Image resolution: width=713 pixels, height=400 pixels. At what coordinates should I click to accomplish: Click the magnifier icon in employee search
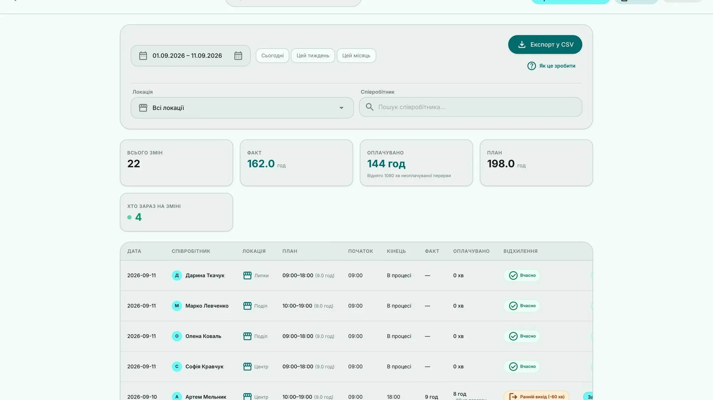click(x=370, y=107)
